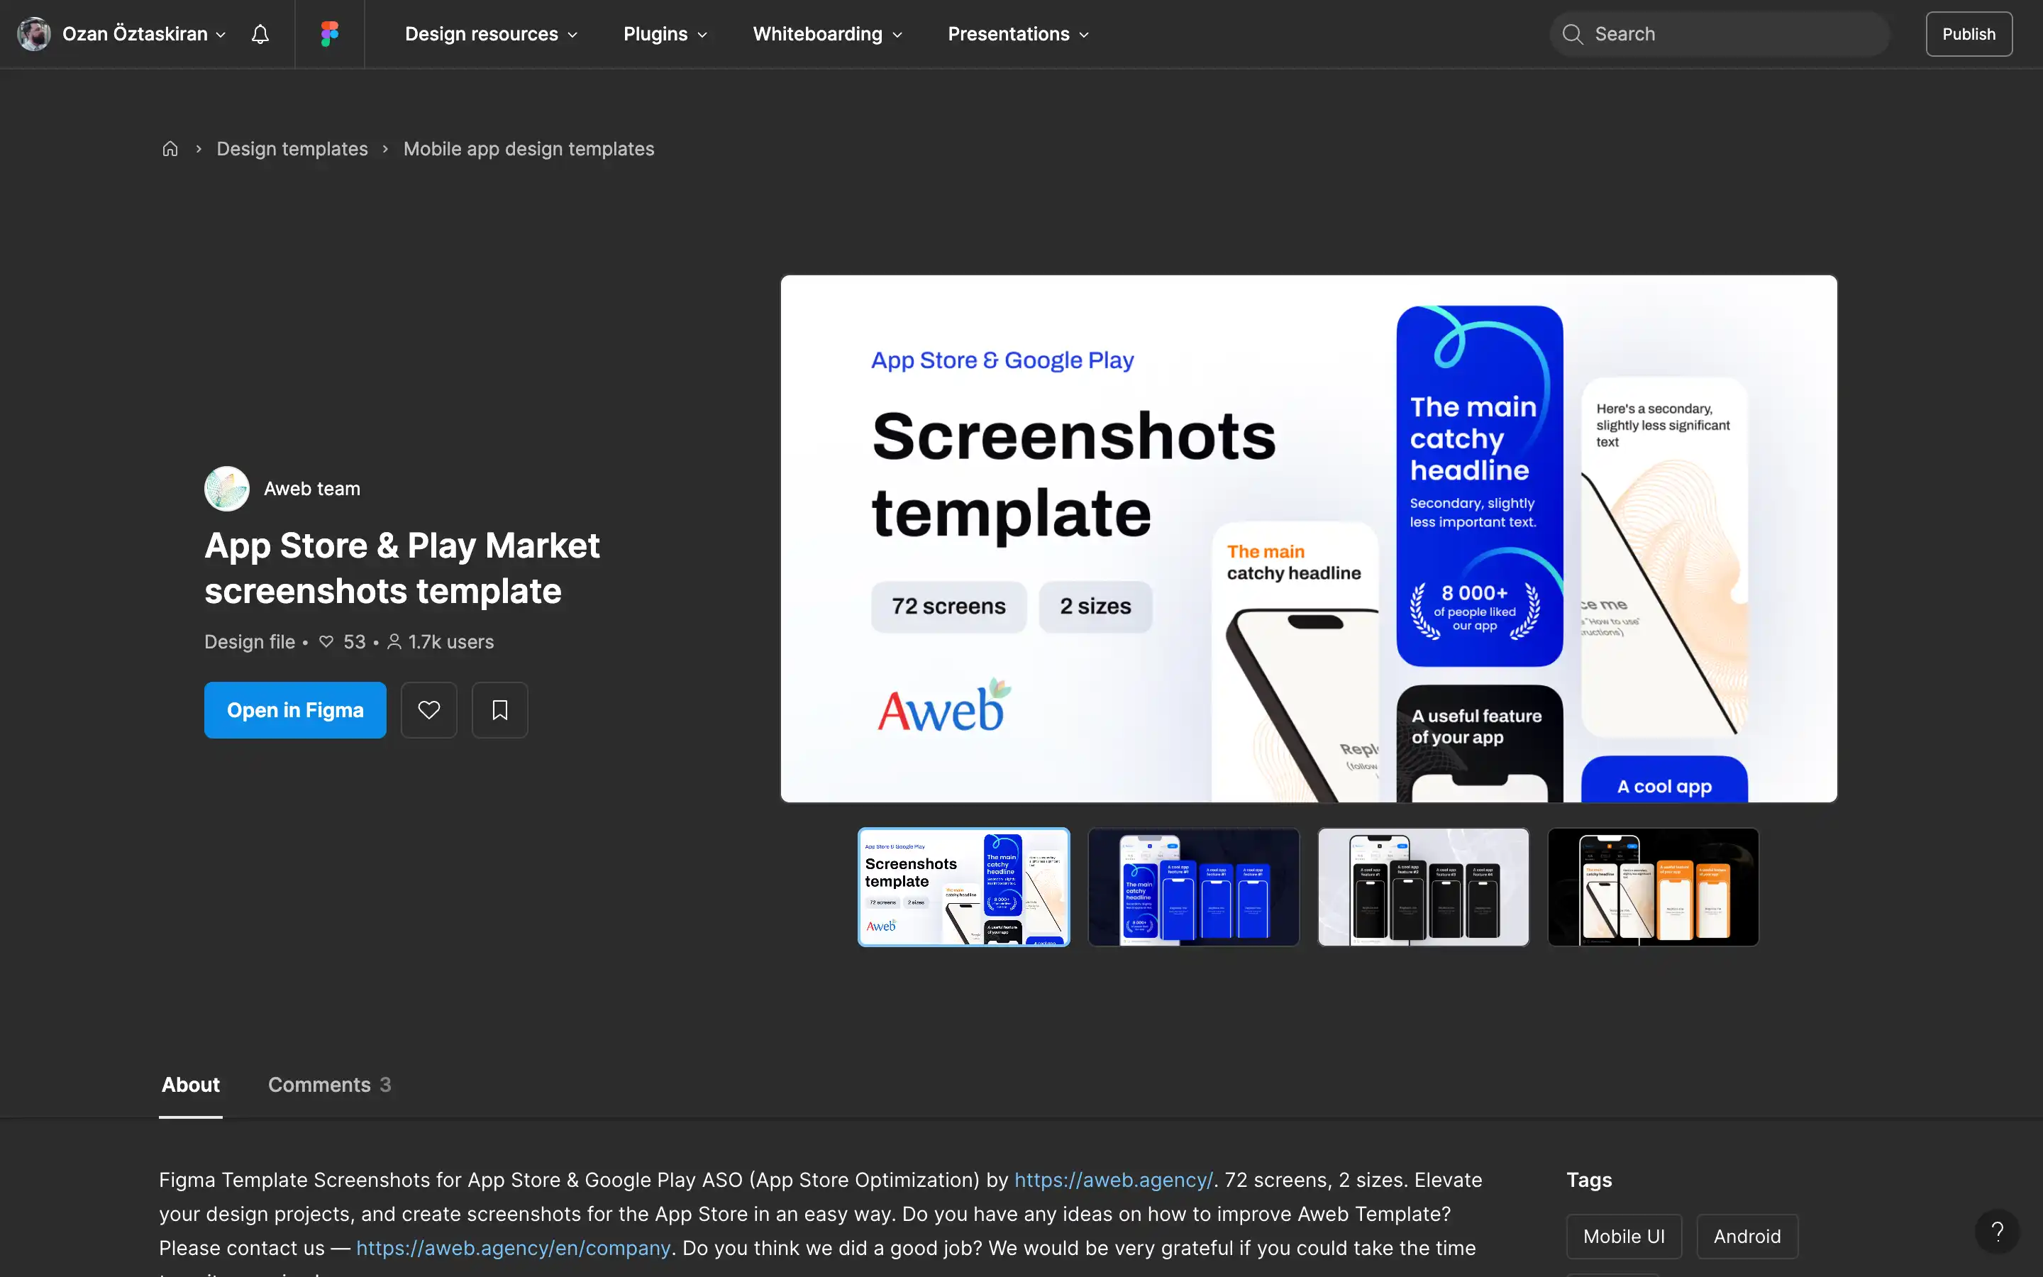The width and height of the screenshot is (2043, 1277).
Task: Select second blue phones thumbnail
Action: point(1194,887)
